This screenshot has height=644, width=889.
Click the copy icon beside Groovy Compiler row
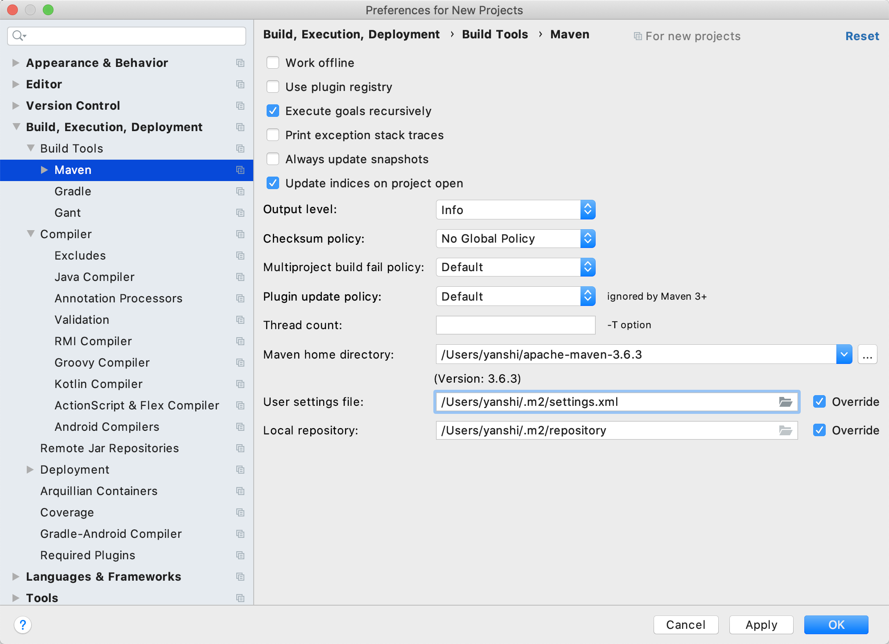pyautogui.click(x=240, y=363)
